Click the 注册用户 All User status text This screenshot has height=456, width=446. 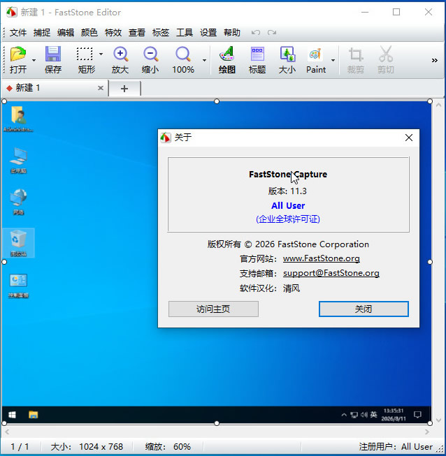[396, 447]
